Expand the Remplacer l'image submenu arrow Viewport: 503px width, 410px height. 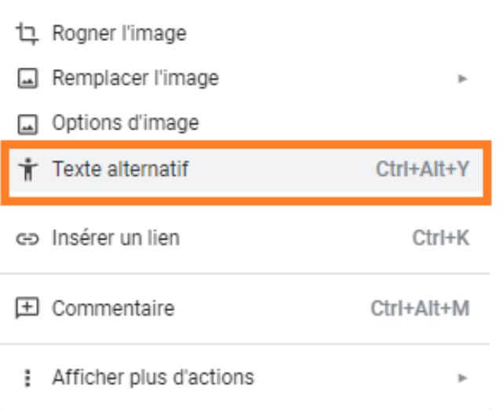[x=462, y=79]
